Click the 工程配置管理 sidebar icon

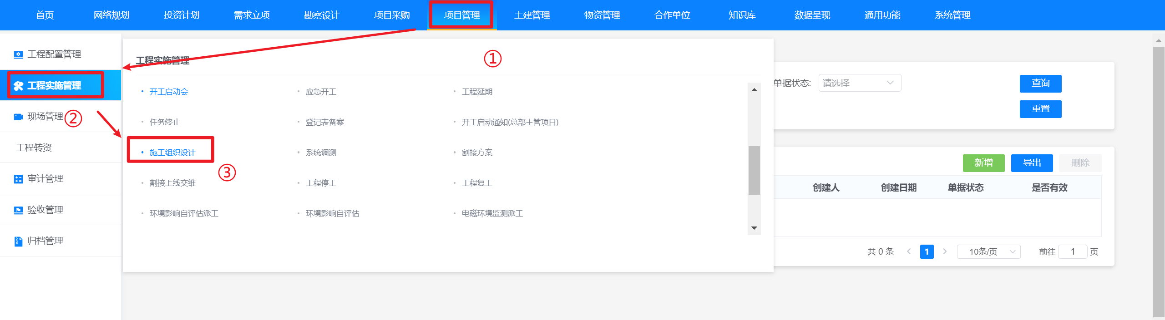tap(18, 54)
